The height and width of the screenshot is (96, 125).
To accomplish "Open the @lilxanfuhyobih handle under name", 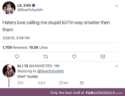I will [x=30, y=10].
